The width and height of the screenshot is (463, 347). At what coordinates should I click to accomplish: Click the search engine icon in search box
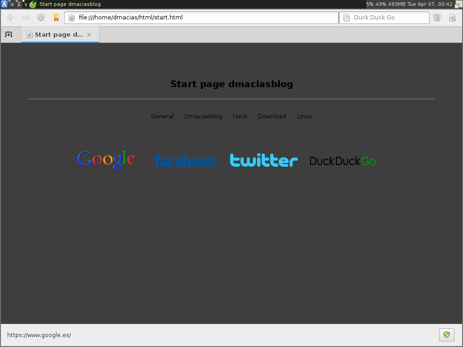346,18
